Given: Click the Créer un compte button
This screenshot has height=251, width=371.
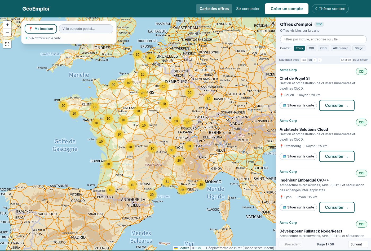Looking at the screenshot, I should click(x=286, y=9).
